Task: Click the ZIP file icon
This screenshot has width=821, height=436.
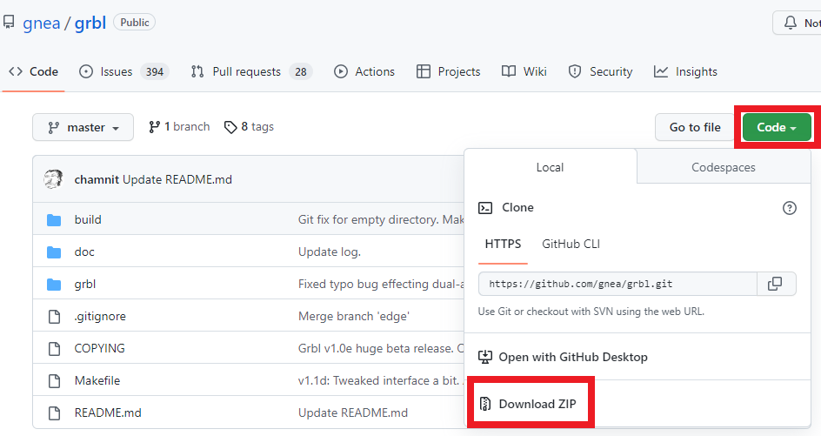Action: 485,404
